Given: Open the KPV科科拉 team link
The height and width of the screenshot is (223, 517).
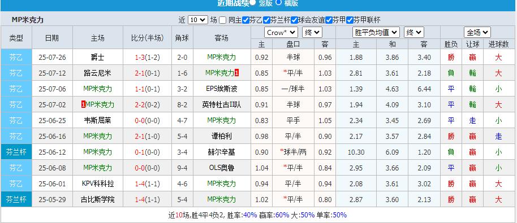Looking at the screenshot, I should point(98,183).
